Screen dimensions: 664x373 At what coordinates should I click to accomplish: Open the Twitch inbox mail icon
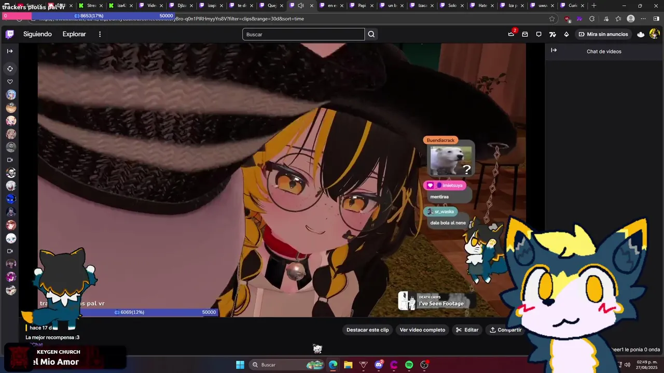click(525, 34)
